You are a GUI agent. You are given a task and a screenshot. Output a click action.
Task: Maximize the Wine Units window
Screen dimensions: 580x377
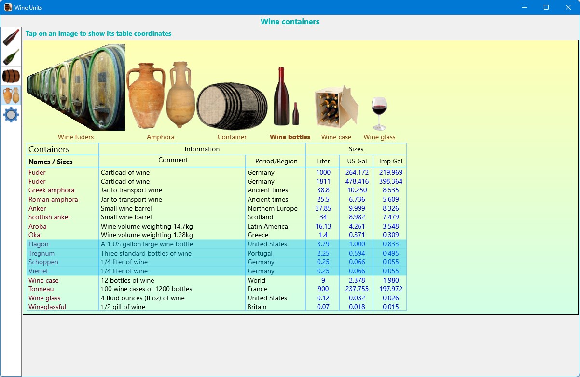click(x=546, y=7)
